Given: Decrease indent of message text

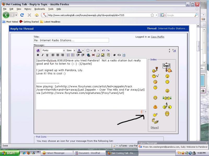Looking at the screenshot, I should click(x=78, y=55).
